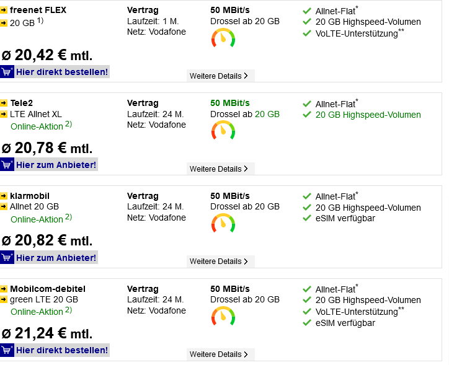Click the cart icon in the klarmobil offer
449x365 pixels.
tap(7, 257)
